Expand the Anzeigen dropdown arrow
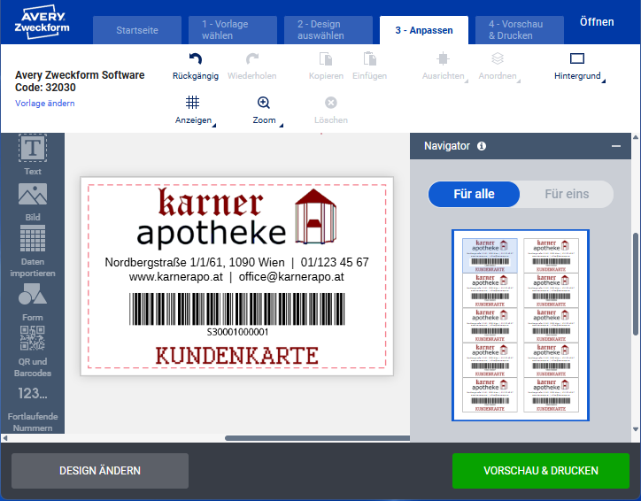Viewport: 641px width, 501px height. pos(213,125)
